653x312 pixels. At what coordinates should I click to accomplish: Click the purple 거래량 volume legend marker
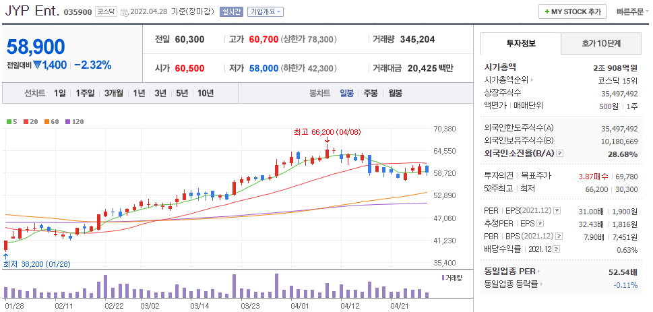(x=442, y=278)
